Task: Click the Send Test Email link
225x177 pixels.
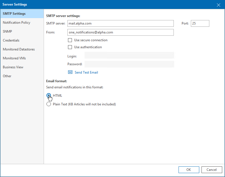Action: 86,72
